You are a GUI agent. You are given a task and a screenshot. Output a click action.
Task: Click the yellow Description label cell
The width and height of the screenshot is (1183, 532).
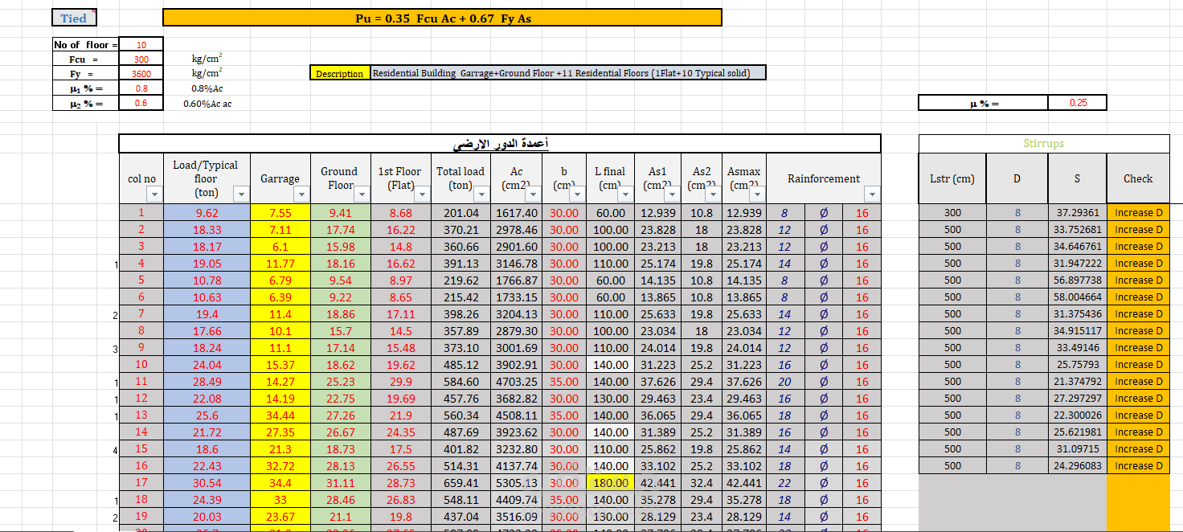(339, 73)
